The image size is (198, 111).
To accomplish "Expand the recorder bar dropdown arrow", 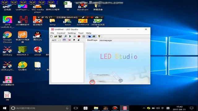I will point(38,17).
